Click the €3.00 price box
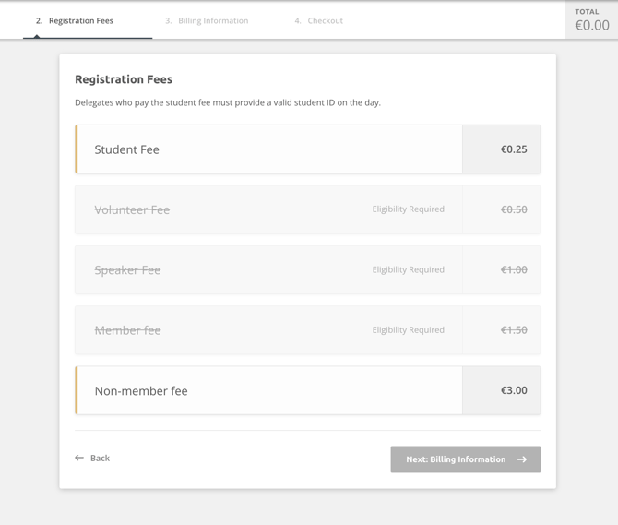The height and width of the screenshot is (525, 618). pos(502,390)
